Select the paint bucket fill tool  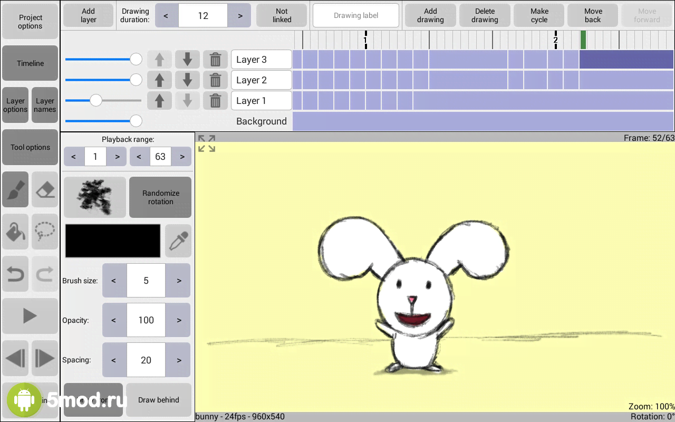pos(15,232)
